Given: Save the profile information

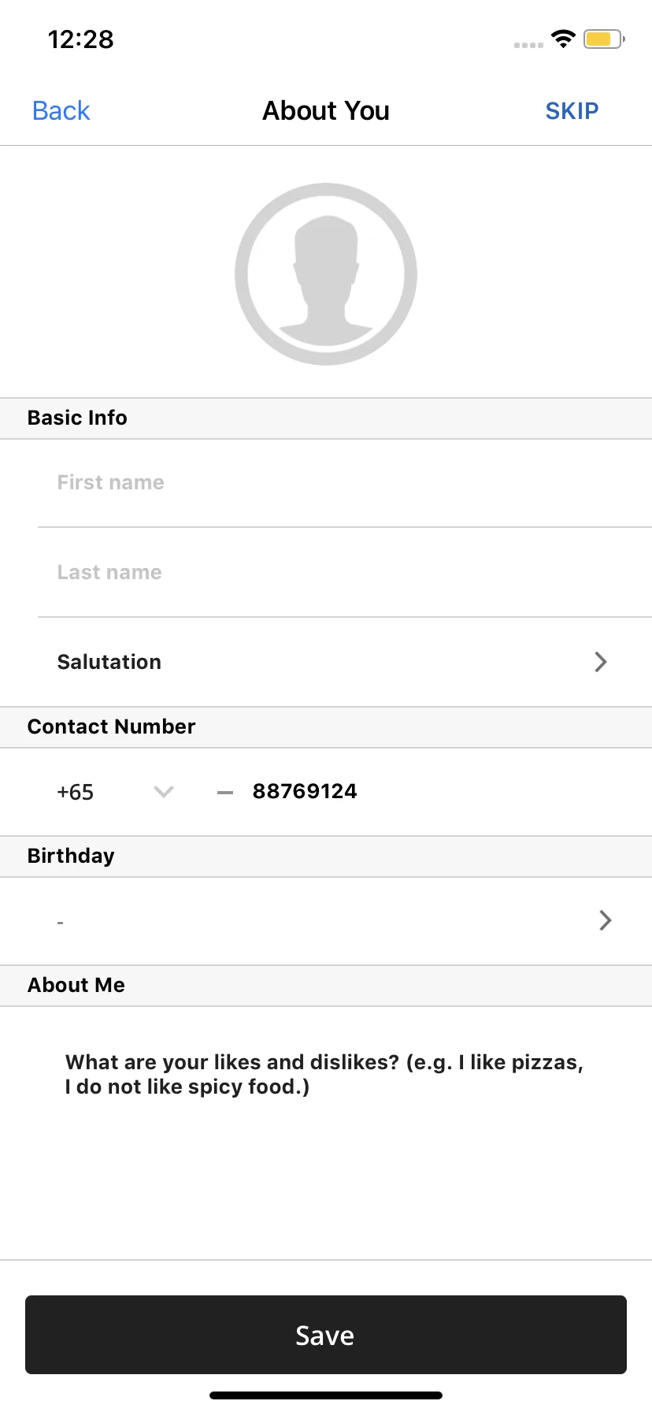Looking at the screenshot, I should point(326,1335).
